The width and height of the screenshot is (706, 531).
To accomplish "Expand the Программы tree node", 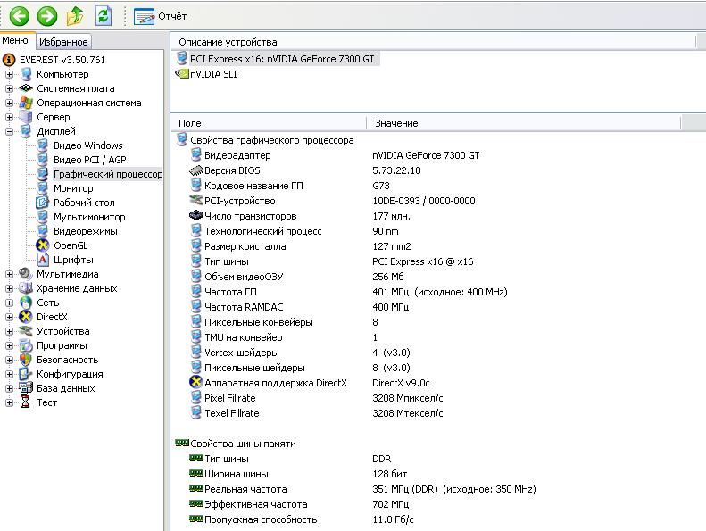I will click(9, 346).
